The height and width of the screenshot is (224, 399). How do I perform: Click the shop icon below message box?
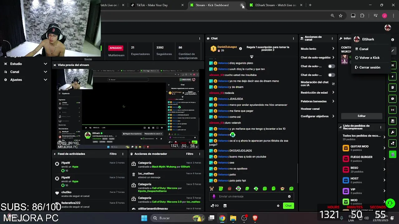tap(225, 206)
